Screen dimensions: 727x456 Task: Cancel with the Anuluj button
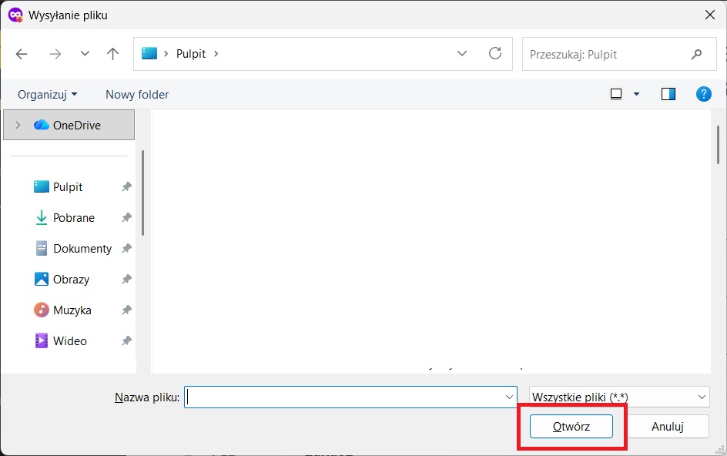pyautogui.click(x=667, y=426)
